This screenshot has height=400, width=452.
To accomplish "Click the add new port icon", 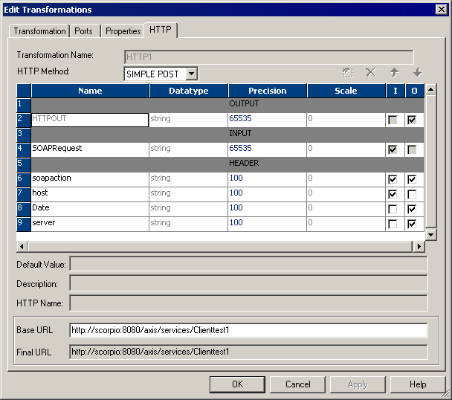I will coord(348,72).
